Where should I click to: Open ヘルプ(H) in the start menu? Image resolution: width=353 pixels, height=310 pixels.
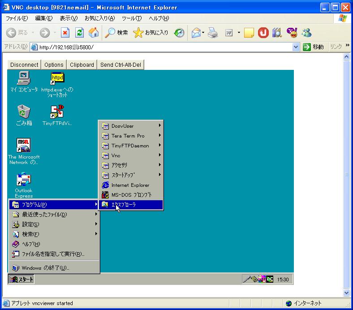pyautogui.click(x=54, y=244)
